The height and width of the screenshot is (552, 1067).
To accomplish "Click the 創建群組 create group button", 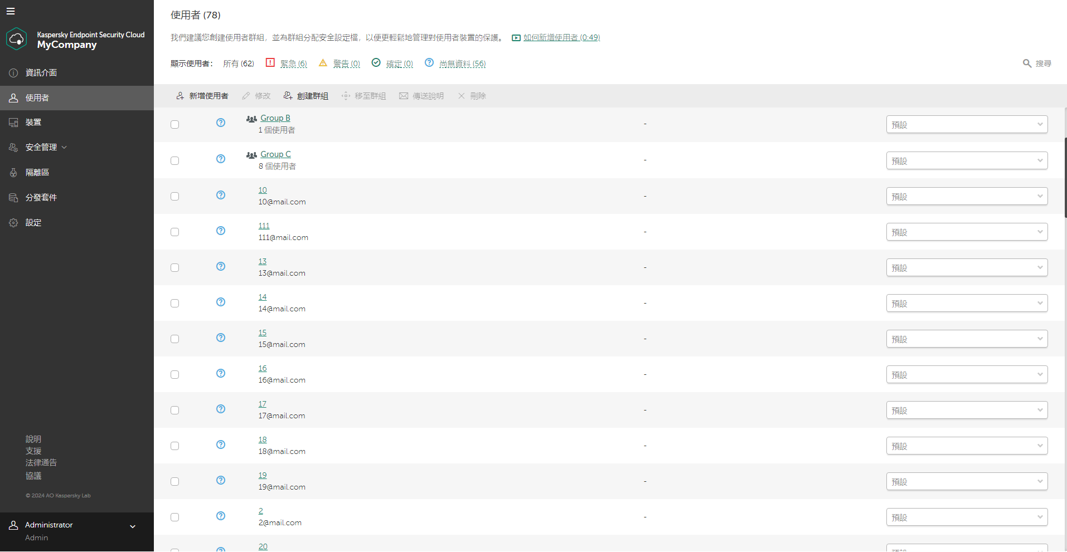I will 306,96.
